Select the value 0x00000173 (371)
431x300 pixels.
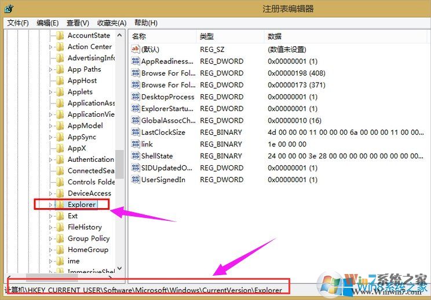297,85
